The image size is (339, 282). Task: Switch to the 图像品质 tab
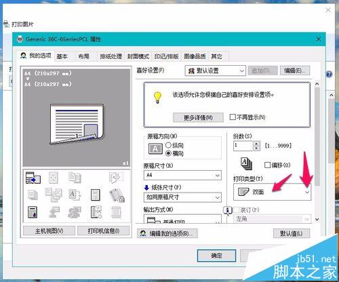pyautogui.click(x=195, y=56)
